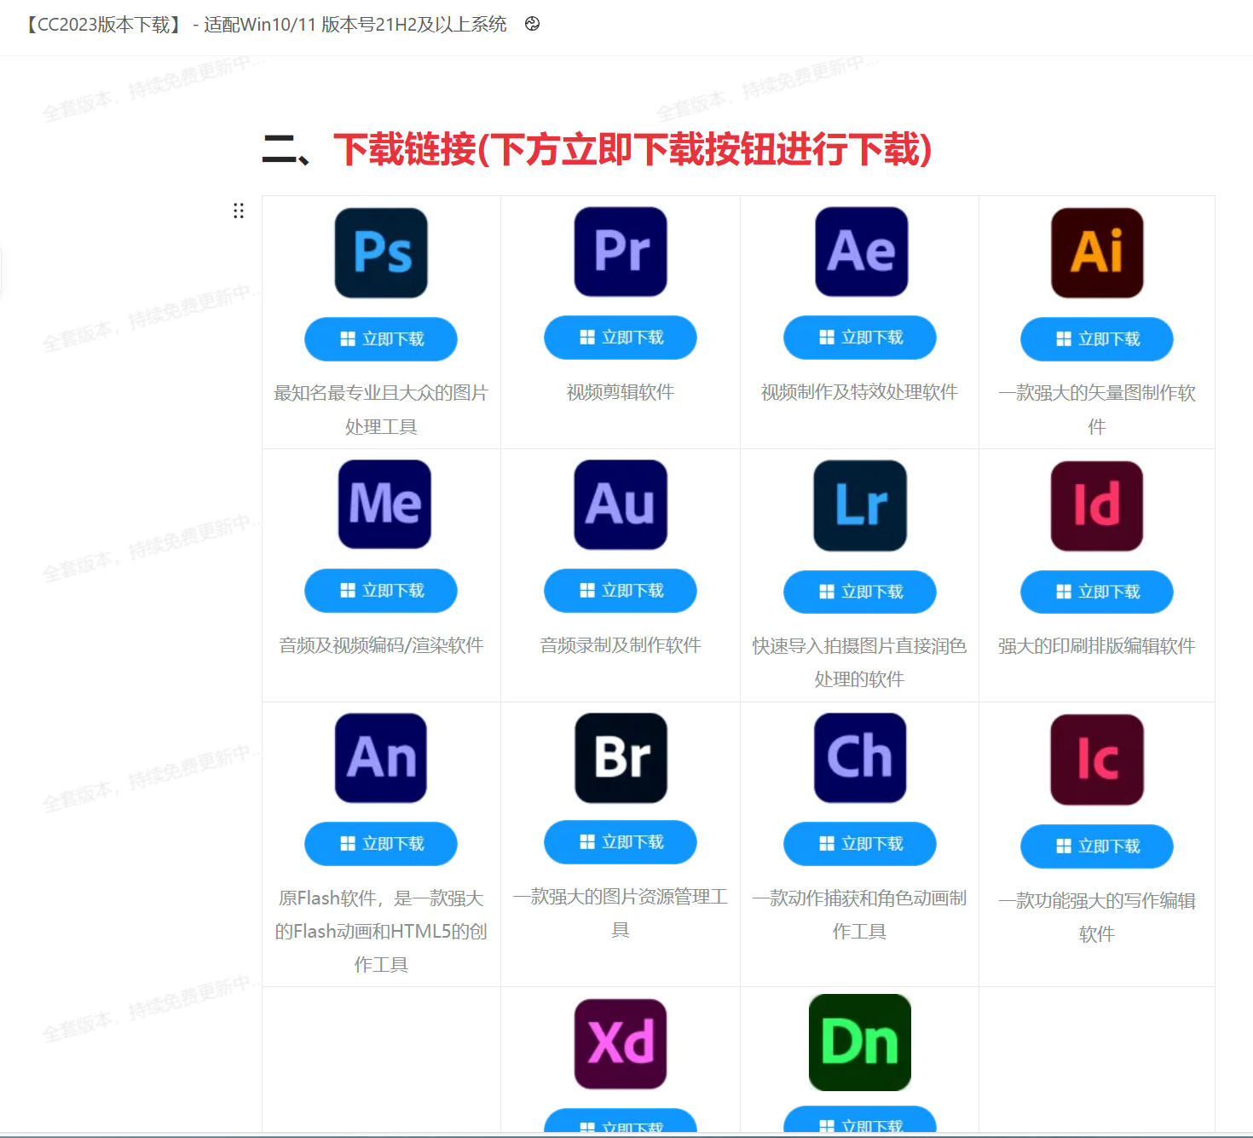Image resolution: width=1253 pixels, height=1138 pixels.
Task: Click the Animate An app icon
Action: (x=381, y=758)
